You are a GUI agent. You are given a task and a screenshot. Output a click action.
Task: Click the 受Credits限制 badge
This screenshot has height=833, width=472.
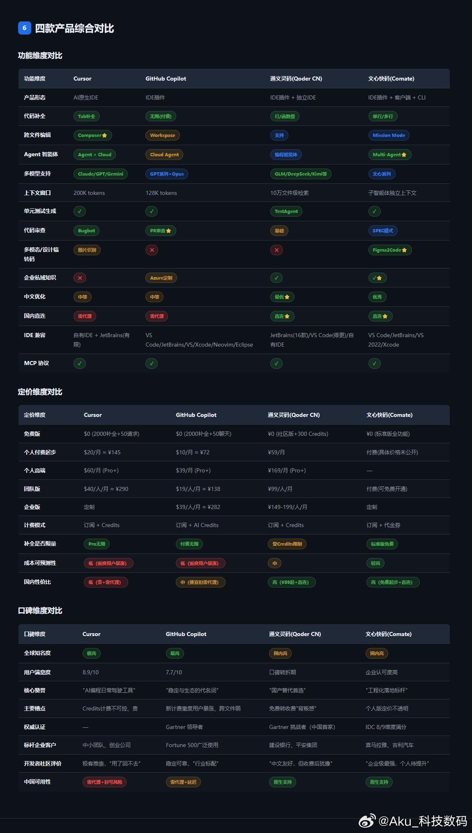pos(287,544)
